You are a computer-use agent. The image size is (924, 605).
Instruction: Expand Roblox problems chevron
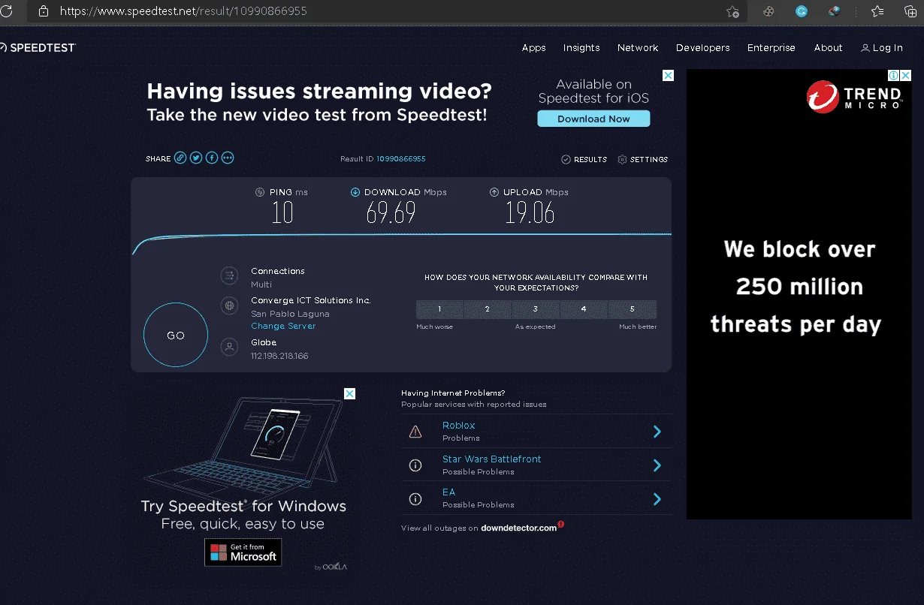pyautogui.click(x=657, y=432)
